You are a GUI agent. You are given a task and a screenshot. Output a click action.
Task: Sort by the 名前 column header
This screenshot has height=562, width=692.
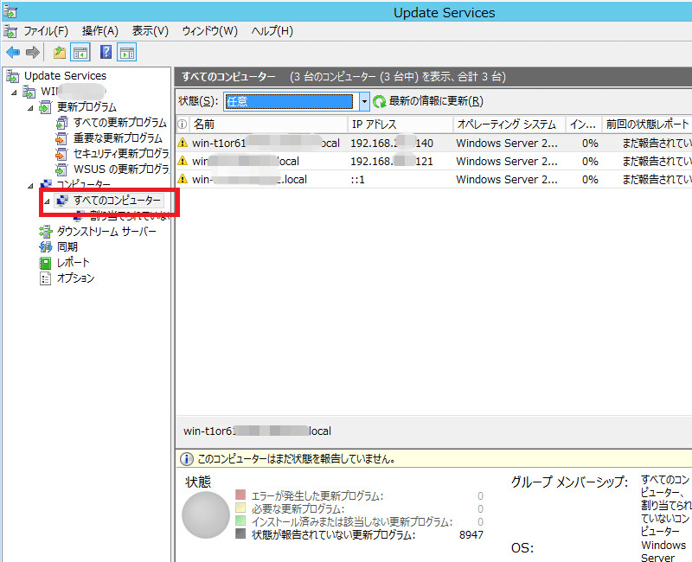click(268, 125)
